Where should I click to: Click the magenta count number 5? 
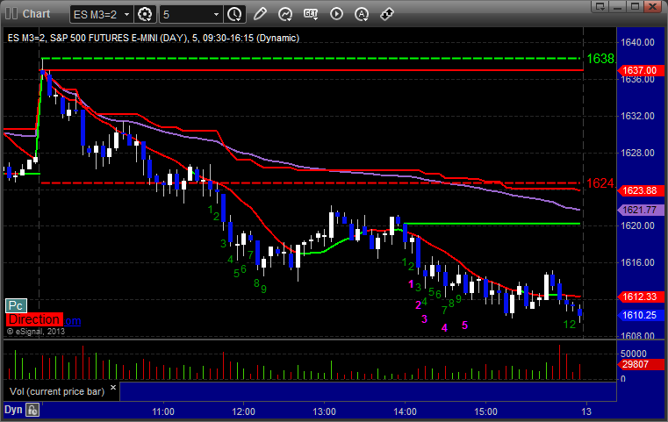pyautogui.click(x=464, y=325)
